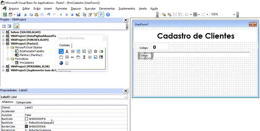Screen dimensions: 260x131
Task: Toggle Design Mode icon
Action: (77, 15)
